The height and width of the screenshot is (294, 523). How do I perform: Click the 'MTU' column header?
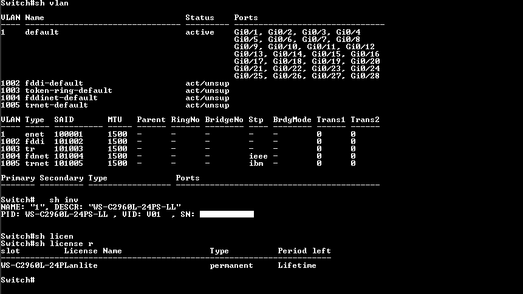pyautogui.click(x=115, y=120)
